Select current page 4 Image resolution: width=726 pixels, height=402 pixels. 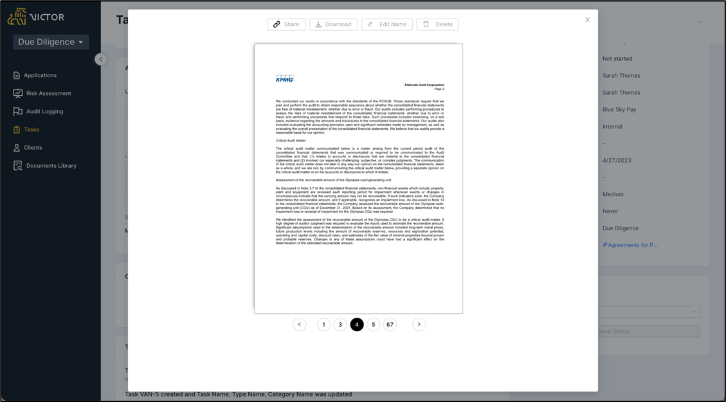pyautogui.click(x=357, y=325)
